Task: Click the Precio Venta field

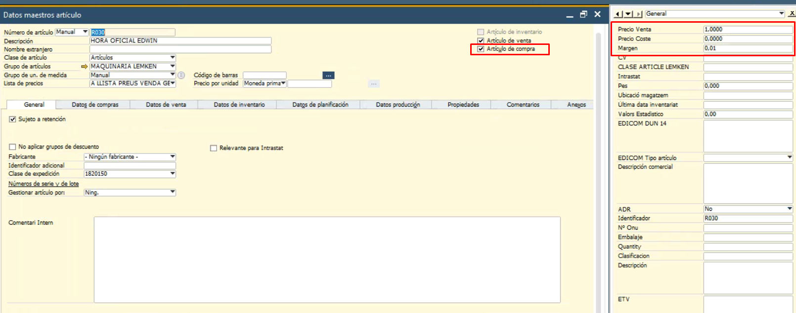Action: click(748, 29)
